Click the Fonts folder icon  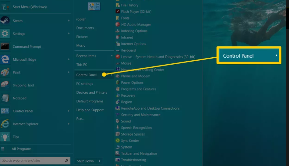tap(118, 18)
